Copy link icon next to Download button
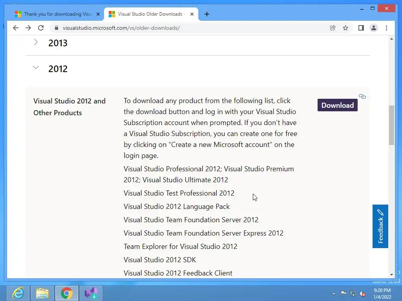This screenshot has height=301, width=402. point(362,96)
